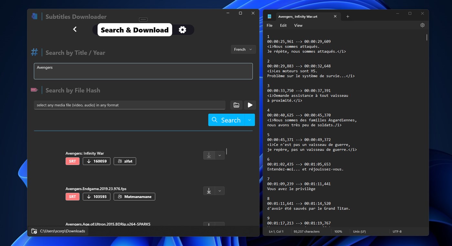The width and height of the screenshot is (452, 246).
Task: Open the File menu in Notepad
Action: [x=269, y=25]
